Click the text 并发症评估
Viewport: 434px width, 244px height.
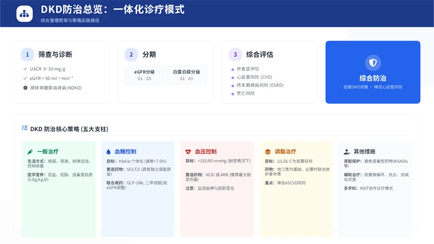pyautogui.click(x=248, y=69)
